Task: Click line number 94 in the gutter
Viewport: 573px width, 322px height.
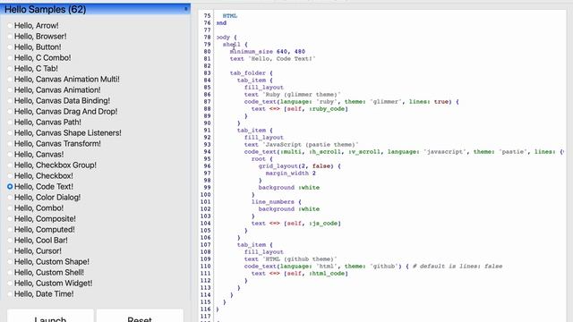Action: (207, 151)
